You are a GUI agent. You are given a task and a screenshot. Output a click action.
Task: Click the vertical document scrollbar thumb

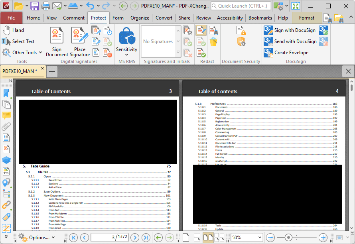coord(351,87)
